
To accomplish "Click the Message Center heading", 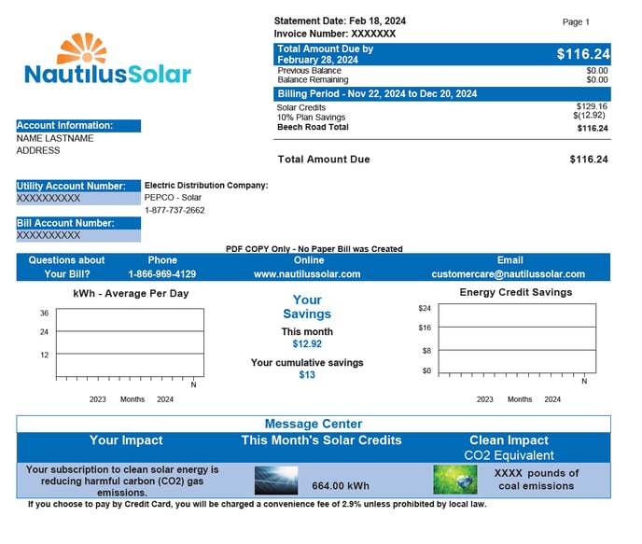I will 313,425.
